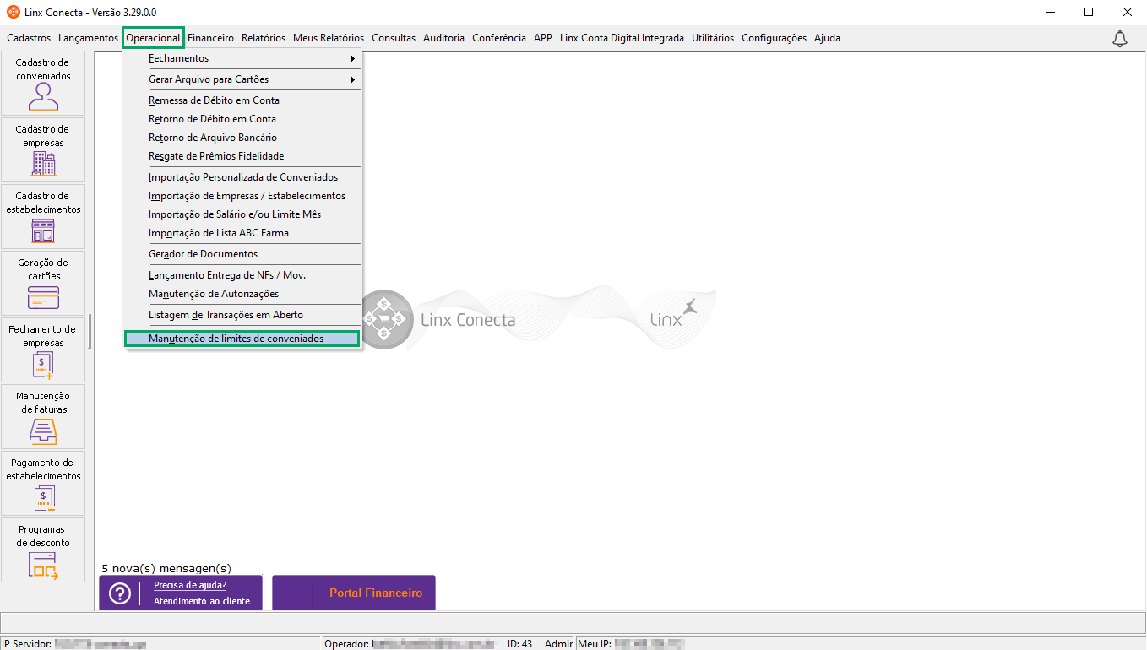The height and width of the screenshot is (650, 1147).
Task: Select Retorno de Débito em Conta
Action: click(x=242, y=119)
